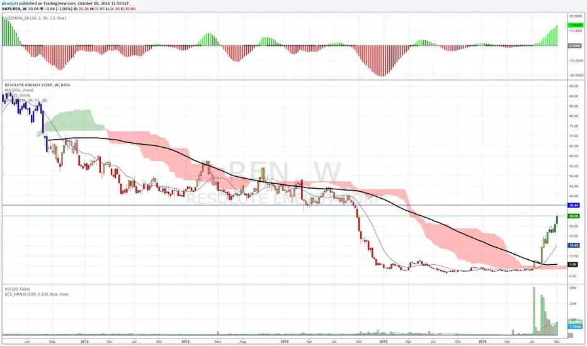587x346 pixels.
Task: Select the blue horizontal line at 35.44
Action: point(285,205)
